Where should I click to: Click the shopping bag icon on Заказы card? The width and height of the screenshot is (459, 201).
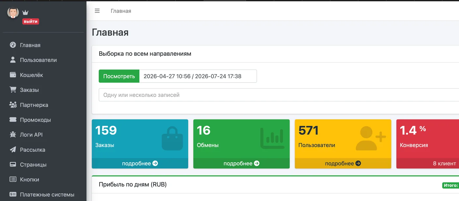[x=172, y=139]
